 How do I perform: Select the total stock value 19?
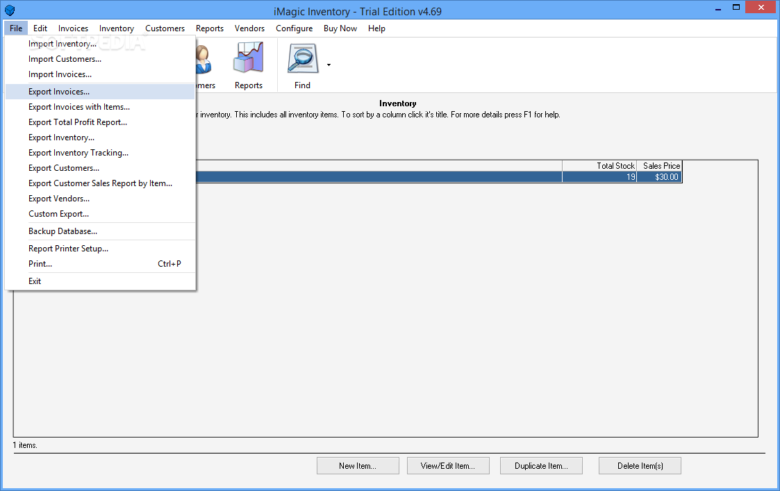(x=599, y=177)
